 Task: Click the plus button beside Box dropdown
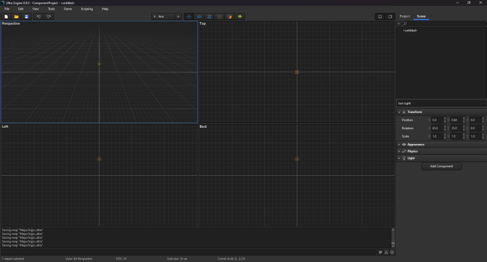click(178, 16)
